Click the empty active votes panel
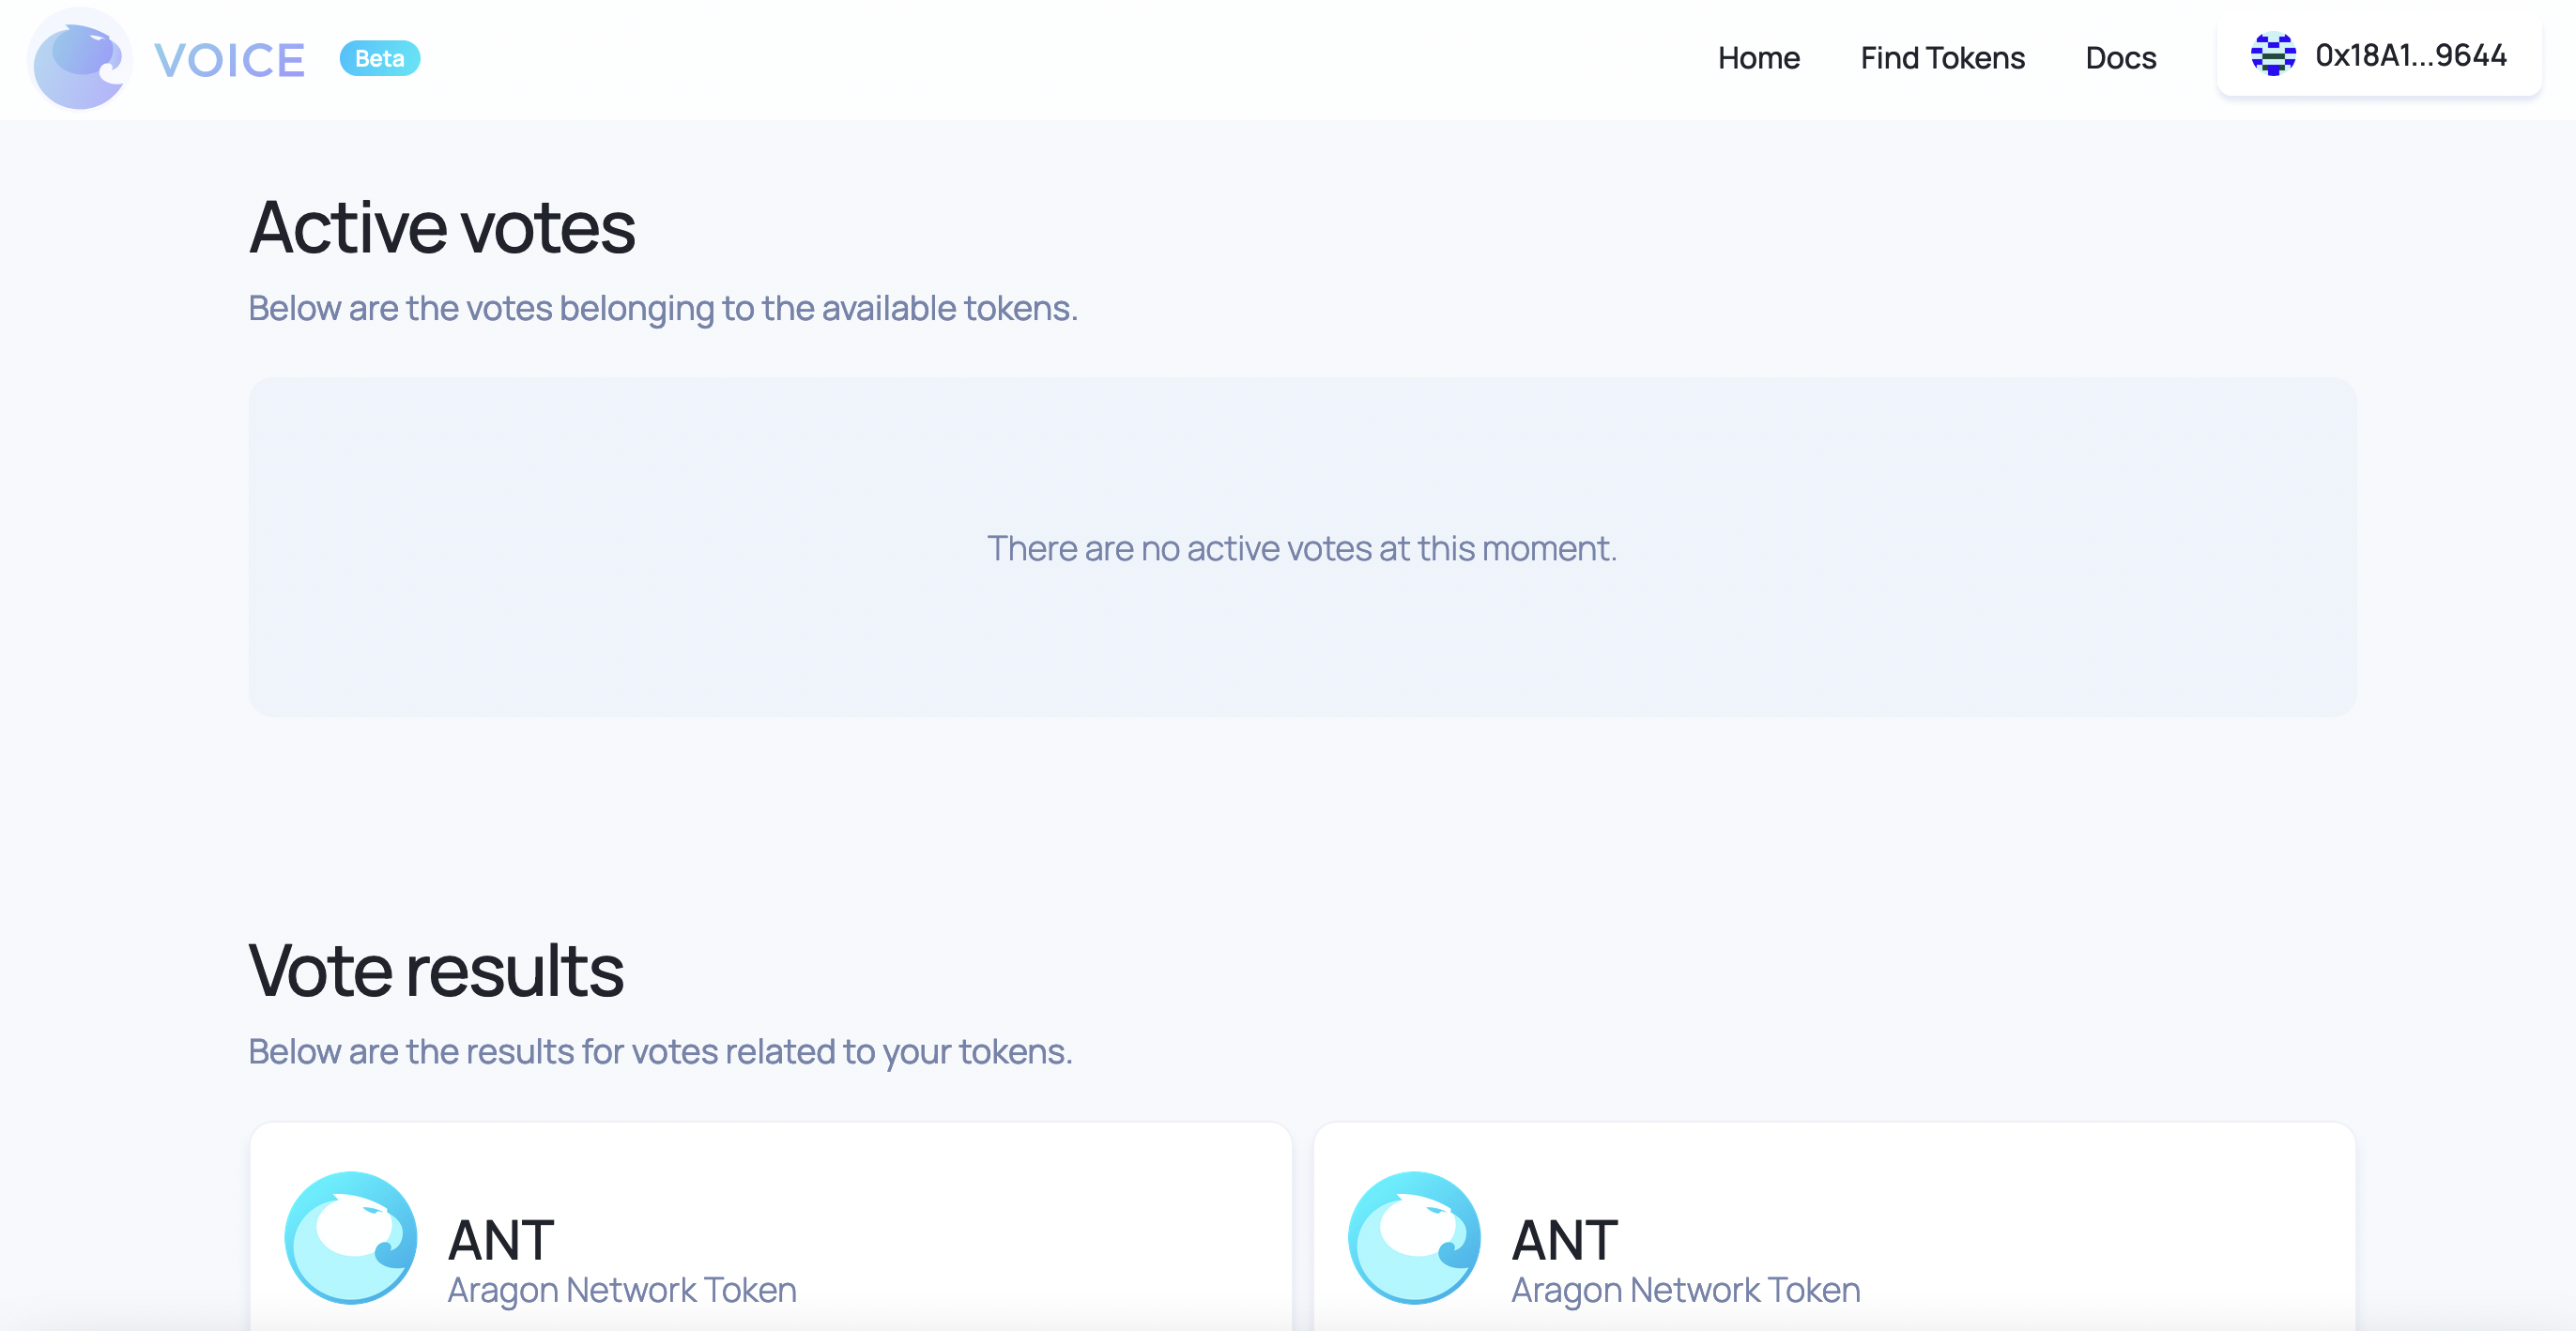 tap(1302, 547)
